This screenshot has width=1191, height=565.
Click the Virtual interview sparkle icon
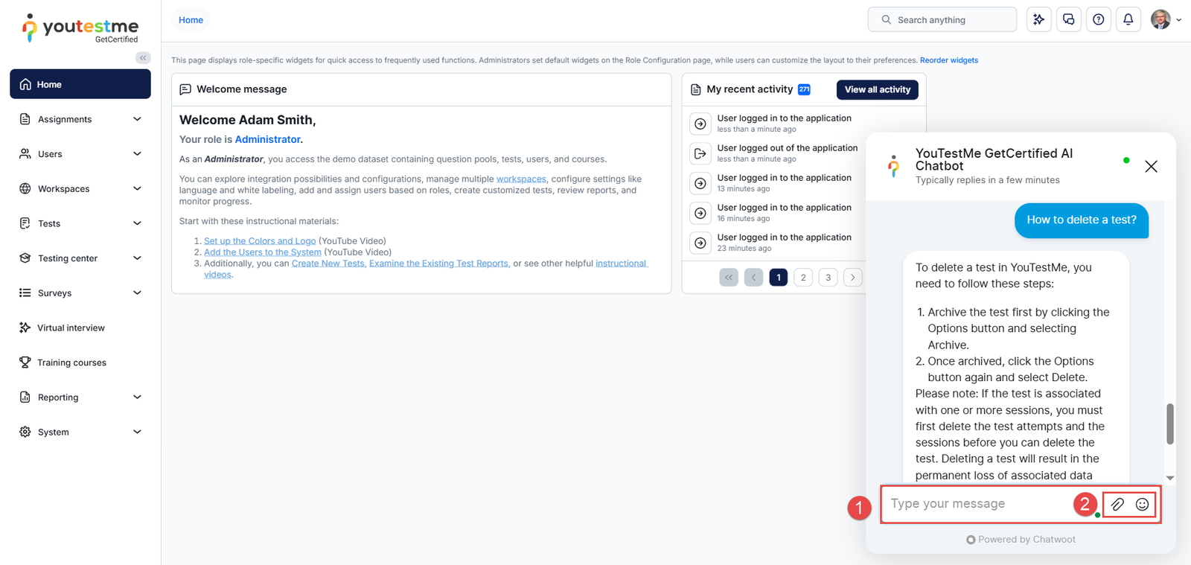(x=25, y=328)
